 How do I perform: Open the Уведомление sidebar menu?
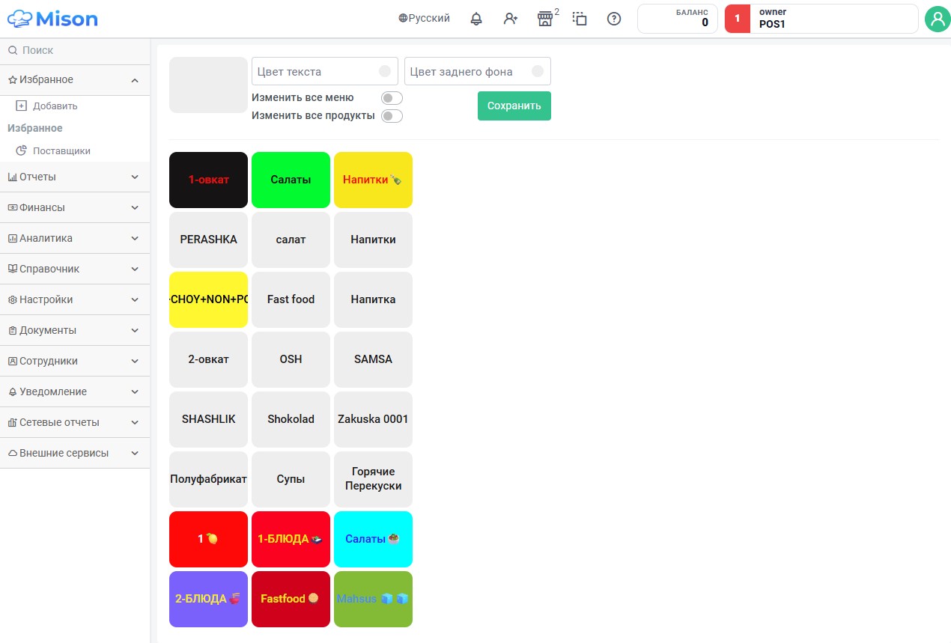(x=75, y=392)
